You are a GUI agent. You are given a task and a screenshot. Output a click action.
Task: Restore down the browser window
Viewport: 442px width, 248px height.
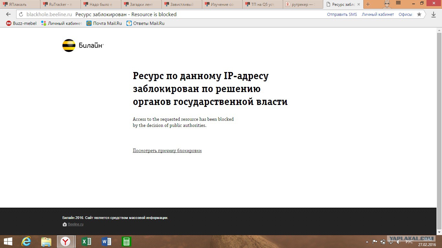(x=422, y=3)
